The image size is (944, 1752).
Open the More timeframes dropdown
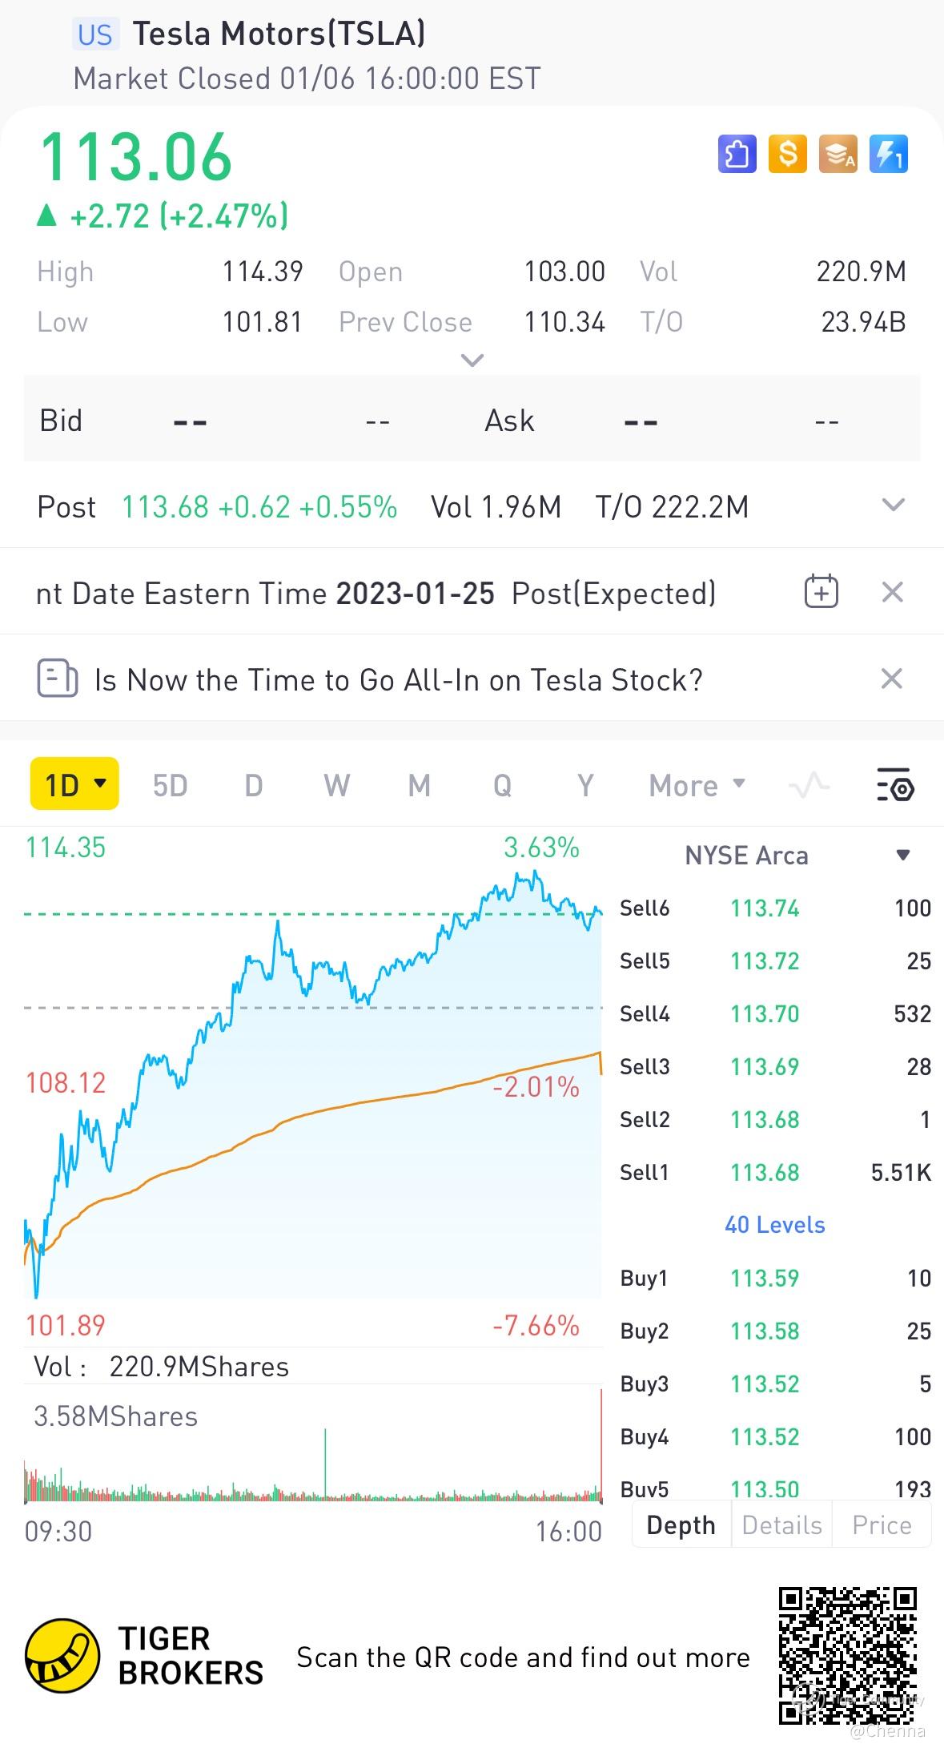coord(697,785)
